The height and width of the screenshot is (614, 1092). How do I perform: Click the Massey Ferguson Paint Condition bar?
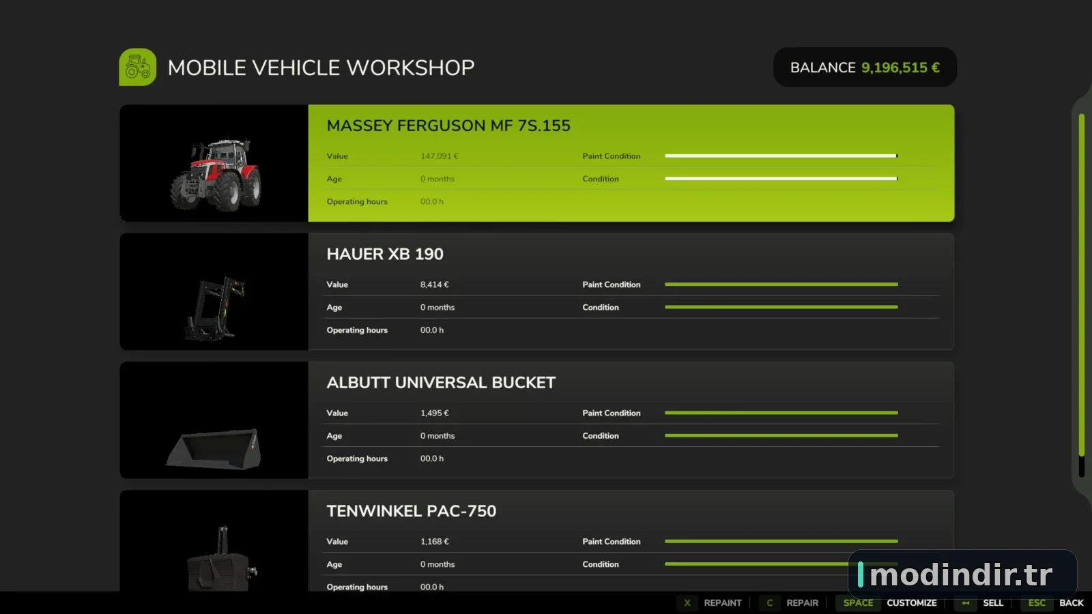(781, 156)
